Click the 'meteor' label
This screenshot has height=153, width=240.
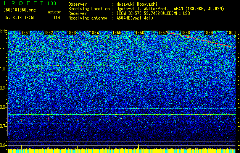click(54, 12)
